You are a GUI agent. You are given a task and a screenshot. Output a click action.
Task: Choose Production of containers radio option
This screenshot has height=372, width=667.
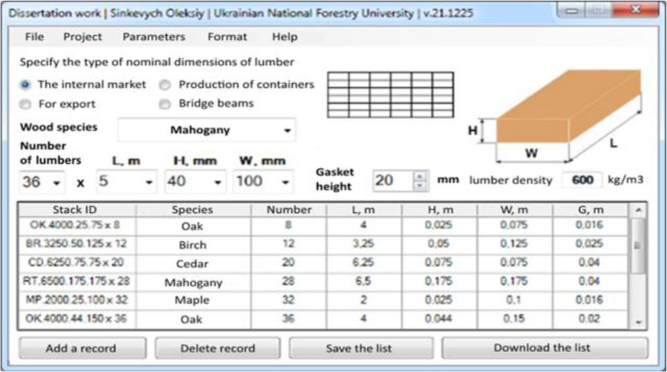(165, 84)
